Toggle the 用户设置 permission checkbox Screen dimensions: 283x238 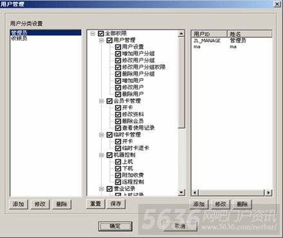click(118, 47)
